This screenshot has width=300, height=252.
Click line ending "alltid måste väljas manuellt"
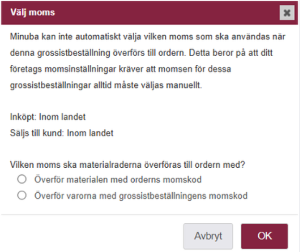pos(106,86)
